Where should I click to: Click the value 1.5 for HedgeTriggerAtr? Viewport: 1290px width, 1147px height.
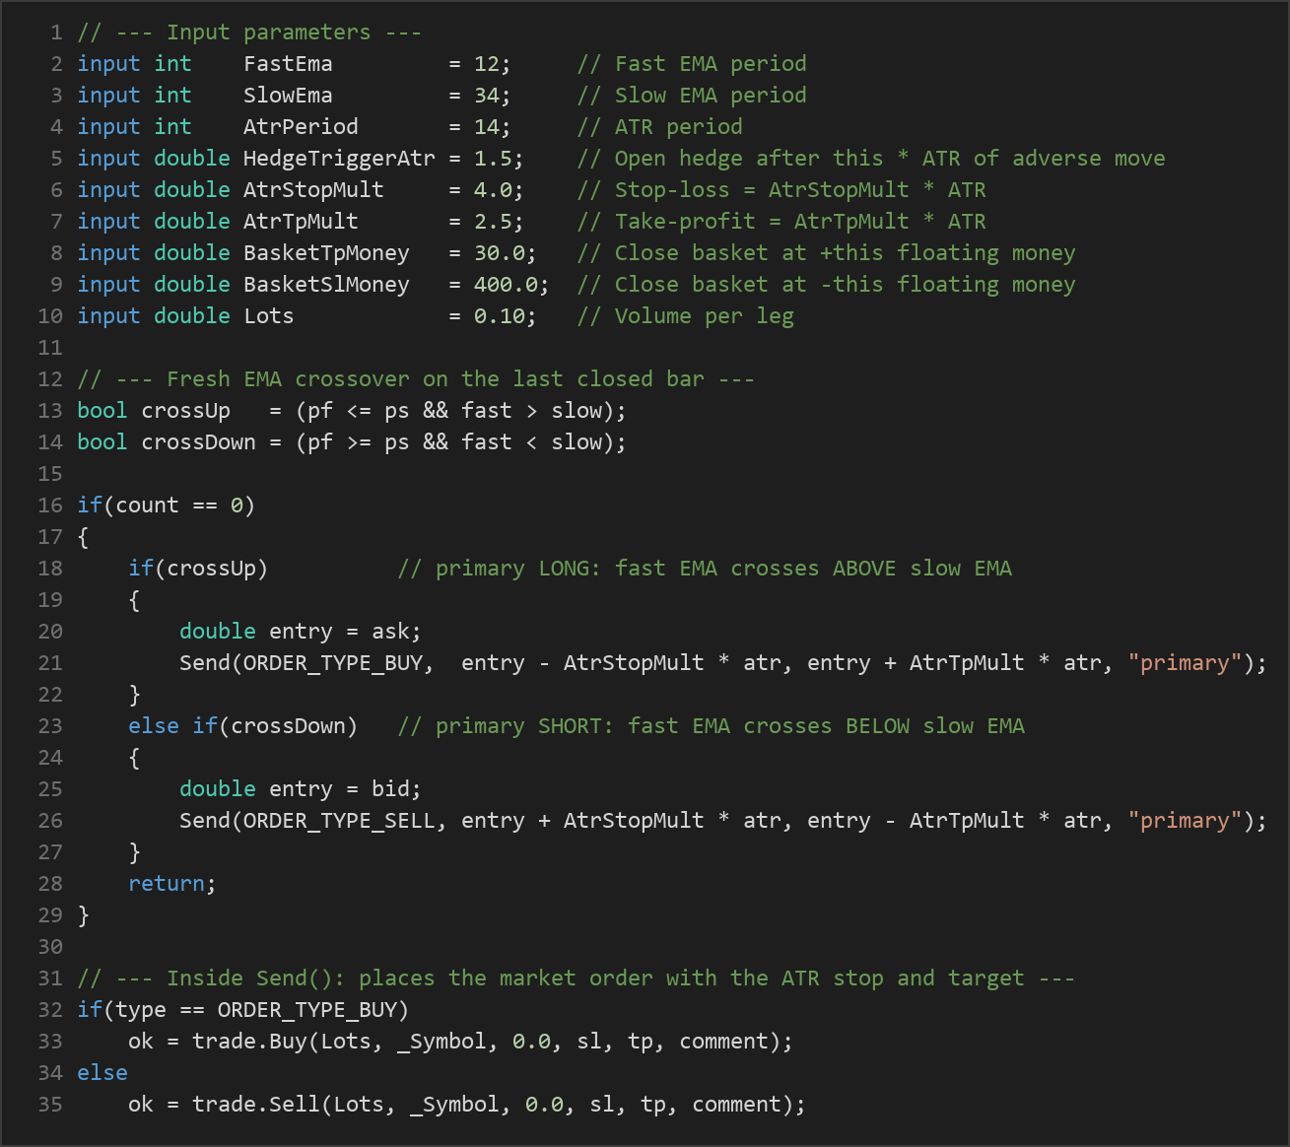tap(493, 159)
